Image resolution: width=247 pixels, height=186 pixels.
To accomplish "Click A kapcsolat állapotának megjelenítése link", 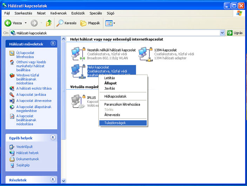I will (x=34, y=109).
